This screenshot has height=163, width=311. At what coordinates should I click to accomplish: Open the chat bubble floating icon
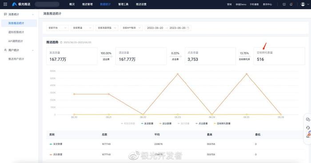tap(308, 120)
